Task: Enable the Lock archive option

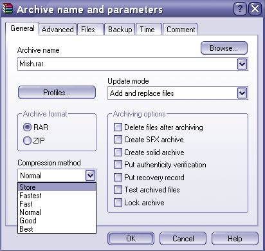Action: (118, 202)
